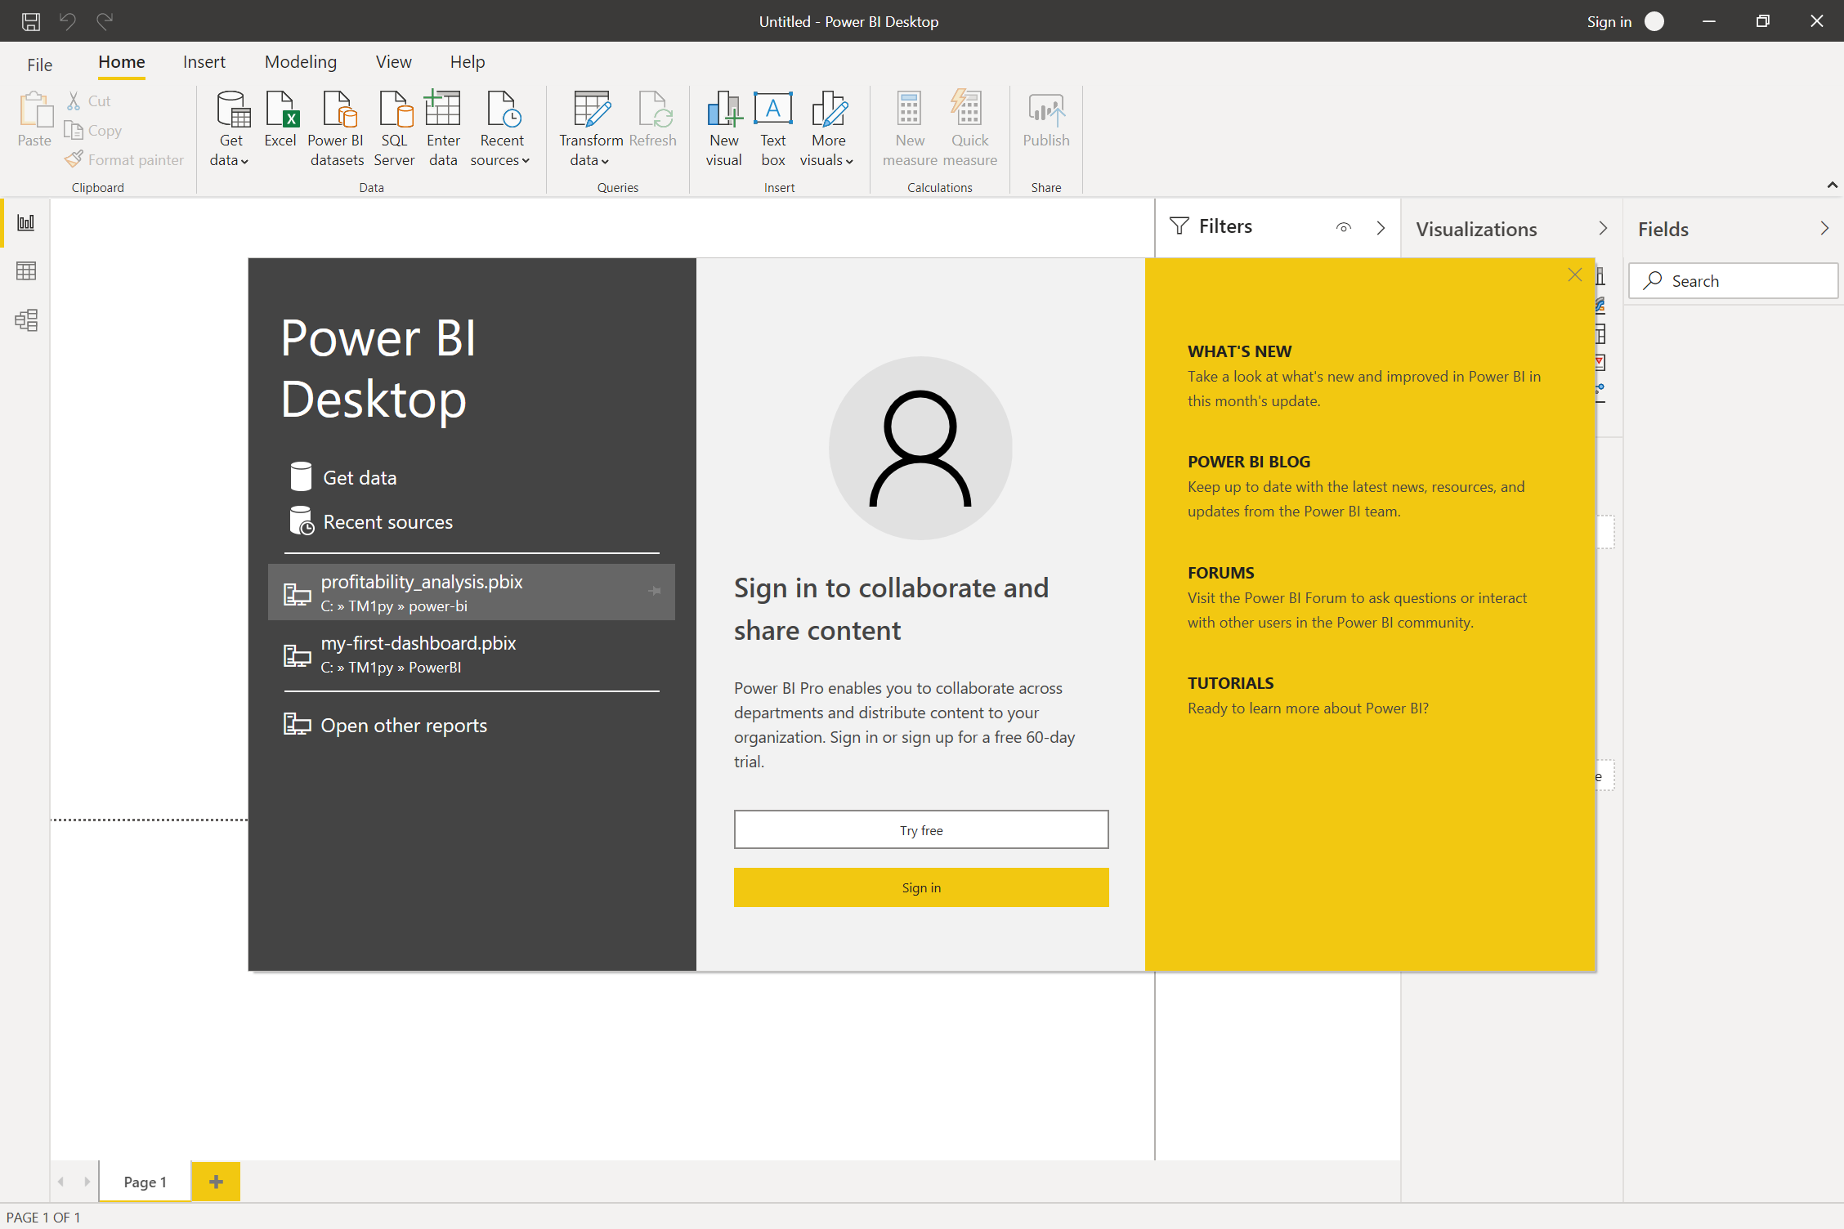1844x1229 pixels.
Task: Open the Modeling ribbon tab
Action: tap(300, 62)
